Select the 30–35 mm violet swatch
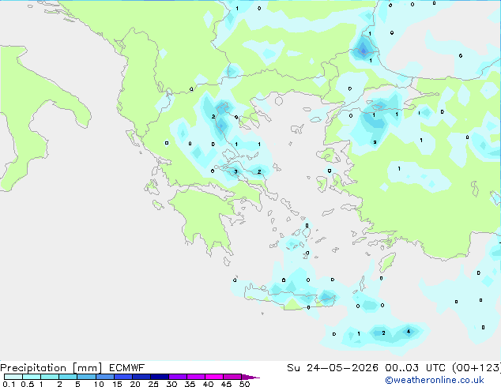 pyautogui.click(x=178, y=377)
